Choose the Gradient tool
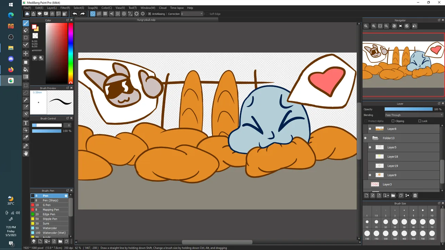 point(26,77)
